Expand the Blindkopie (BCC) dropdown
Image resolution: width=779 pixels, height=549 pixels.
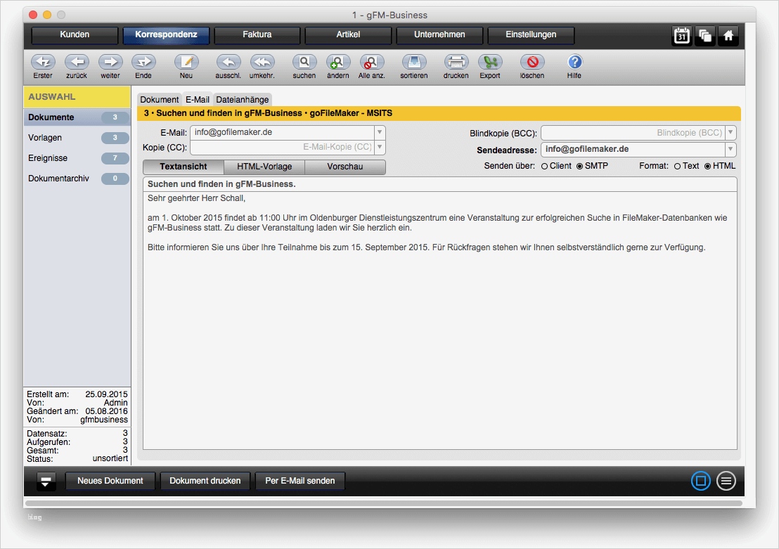click(730, 132)
